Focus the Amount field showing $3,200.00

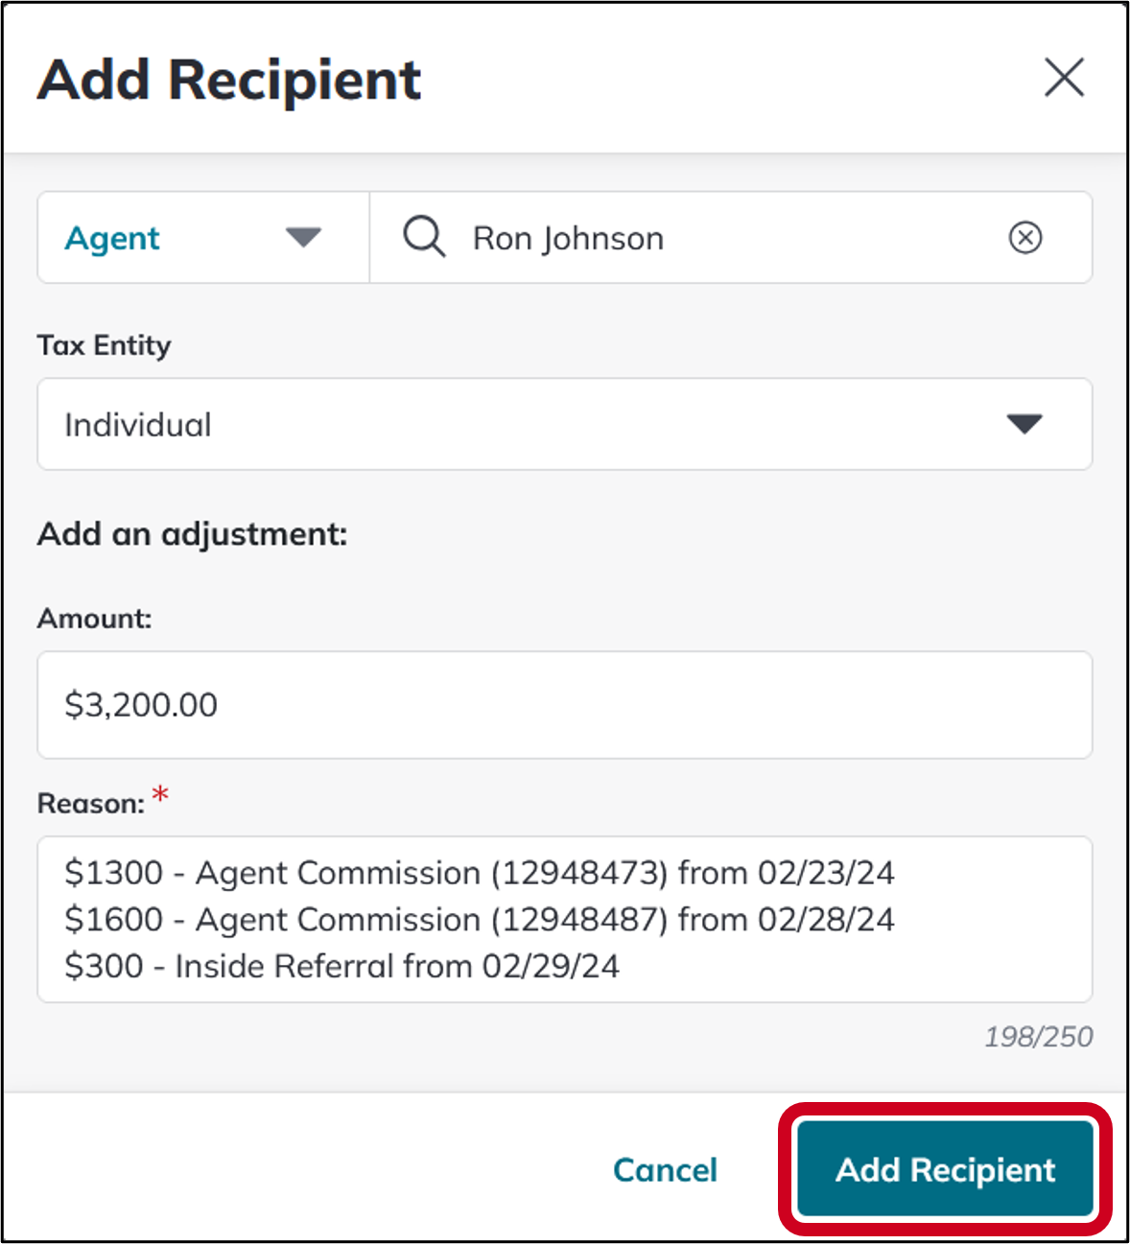point(564,705)
